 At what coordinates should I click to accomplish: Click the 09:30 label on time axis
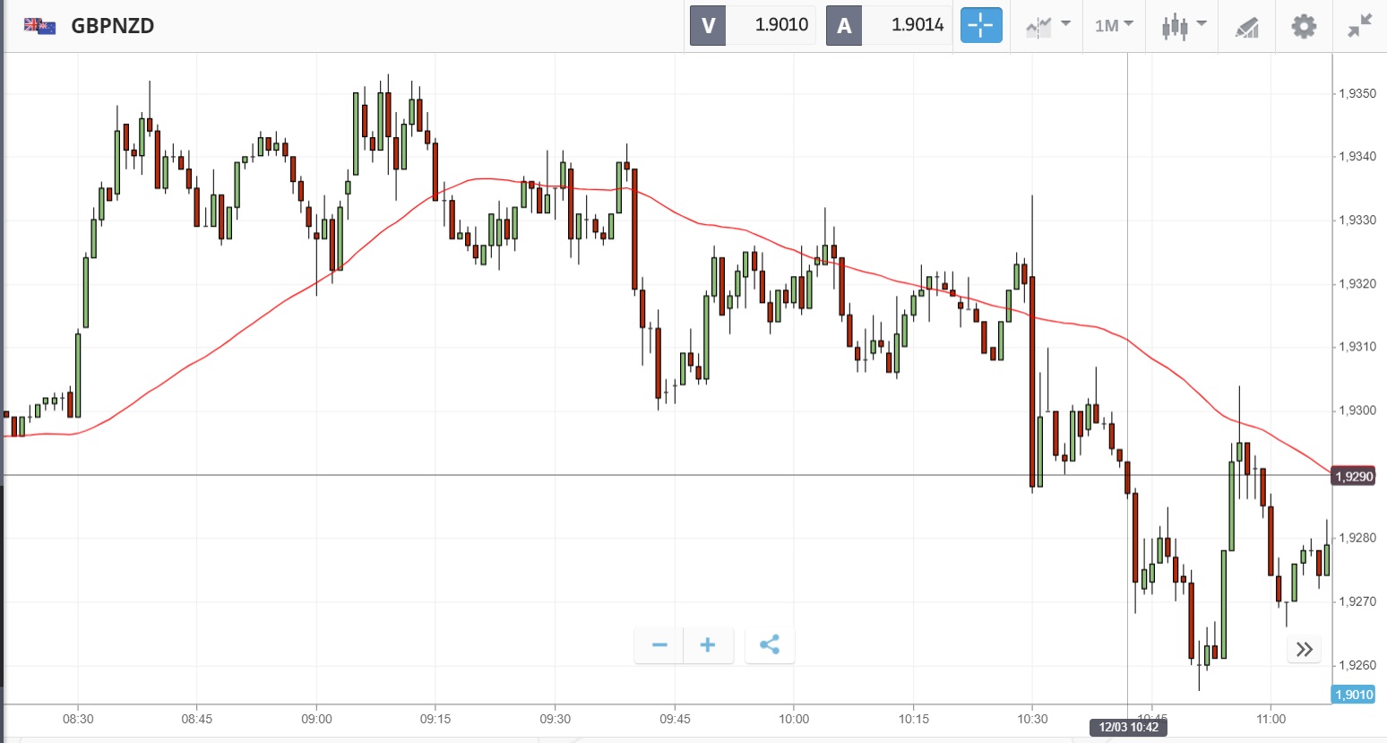556,719
